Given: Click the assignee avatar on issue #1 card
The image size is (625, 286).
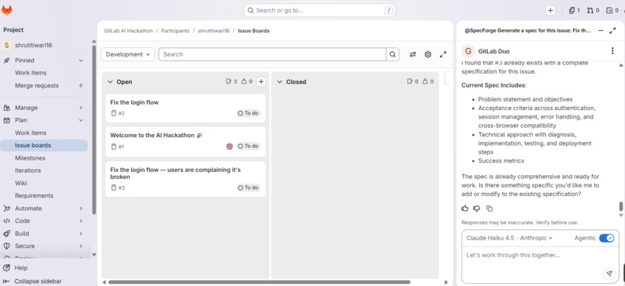Looking at the screenshot, I should pos(230,146).
